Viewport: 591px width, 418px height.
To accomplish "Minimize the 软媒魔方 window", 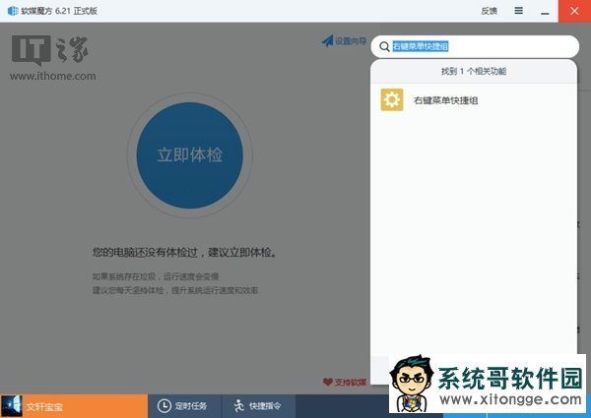I will click(547, 10).
